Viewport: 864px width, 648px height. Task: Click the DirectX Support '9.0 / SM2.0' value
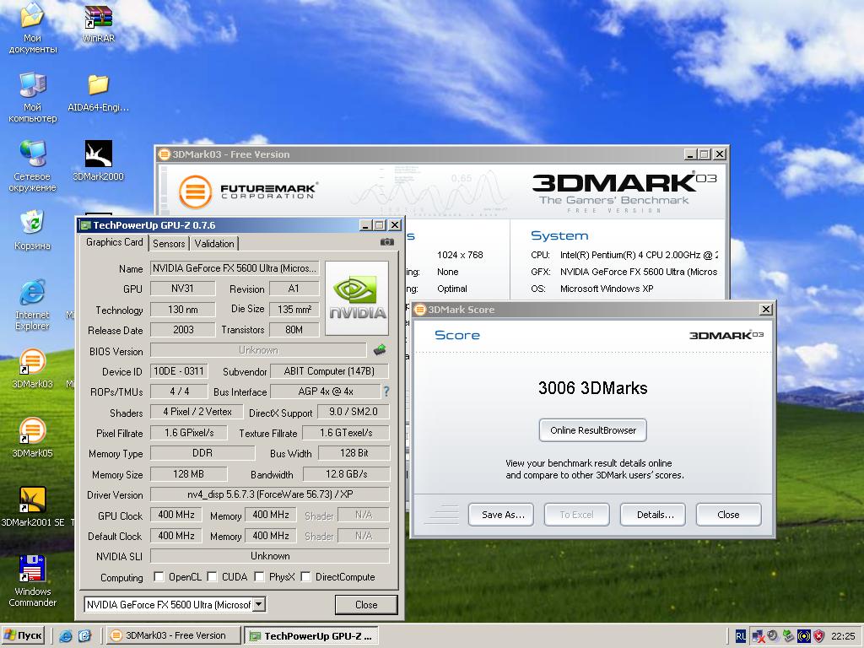(354, 412)
